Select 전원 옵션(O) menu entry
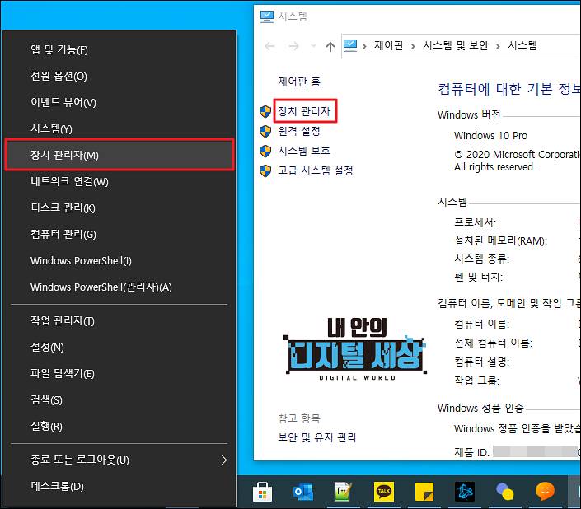This screenshot has height=509, width=581. pos(119,76)
